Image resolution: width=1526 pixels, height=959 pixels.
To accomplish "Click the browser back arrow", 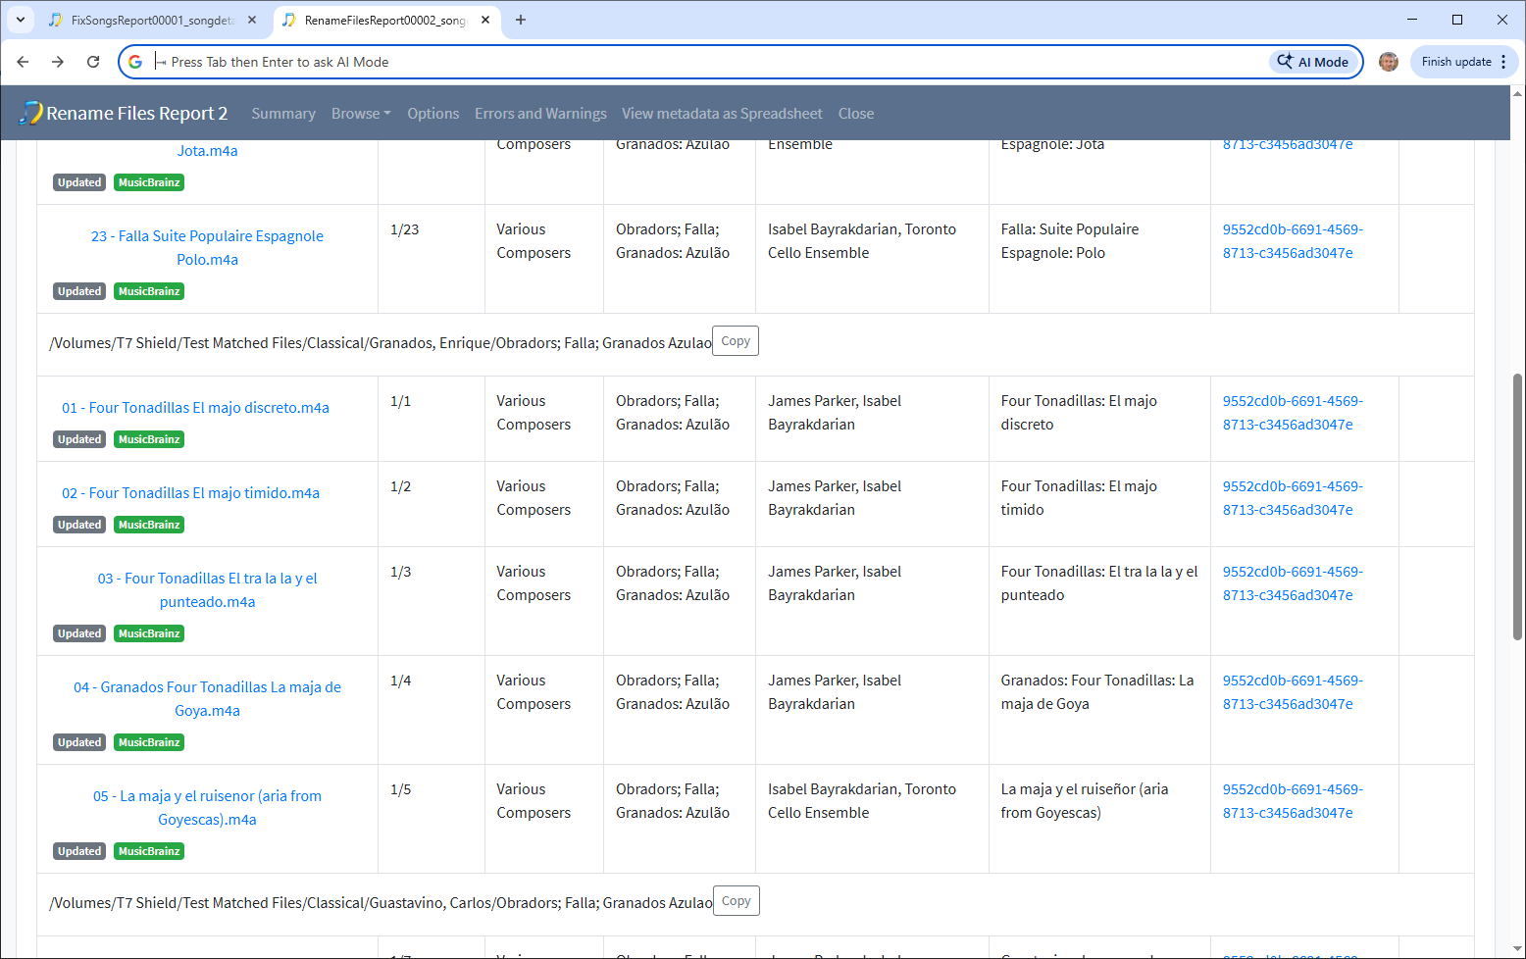I will click(23, 62).
